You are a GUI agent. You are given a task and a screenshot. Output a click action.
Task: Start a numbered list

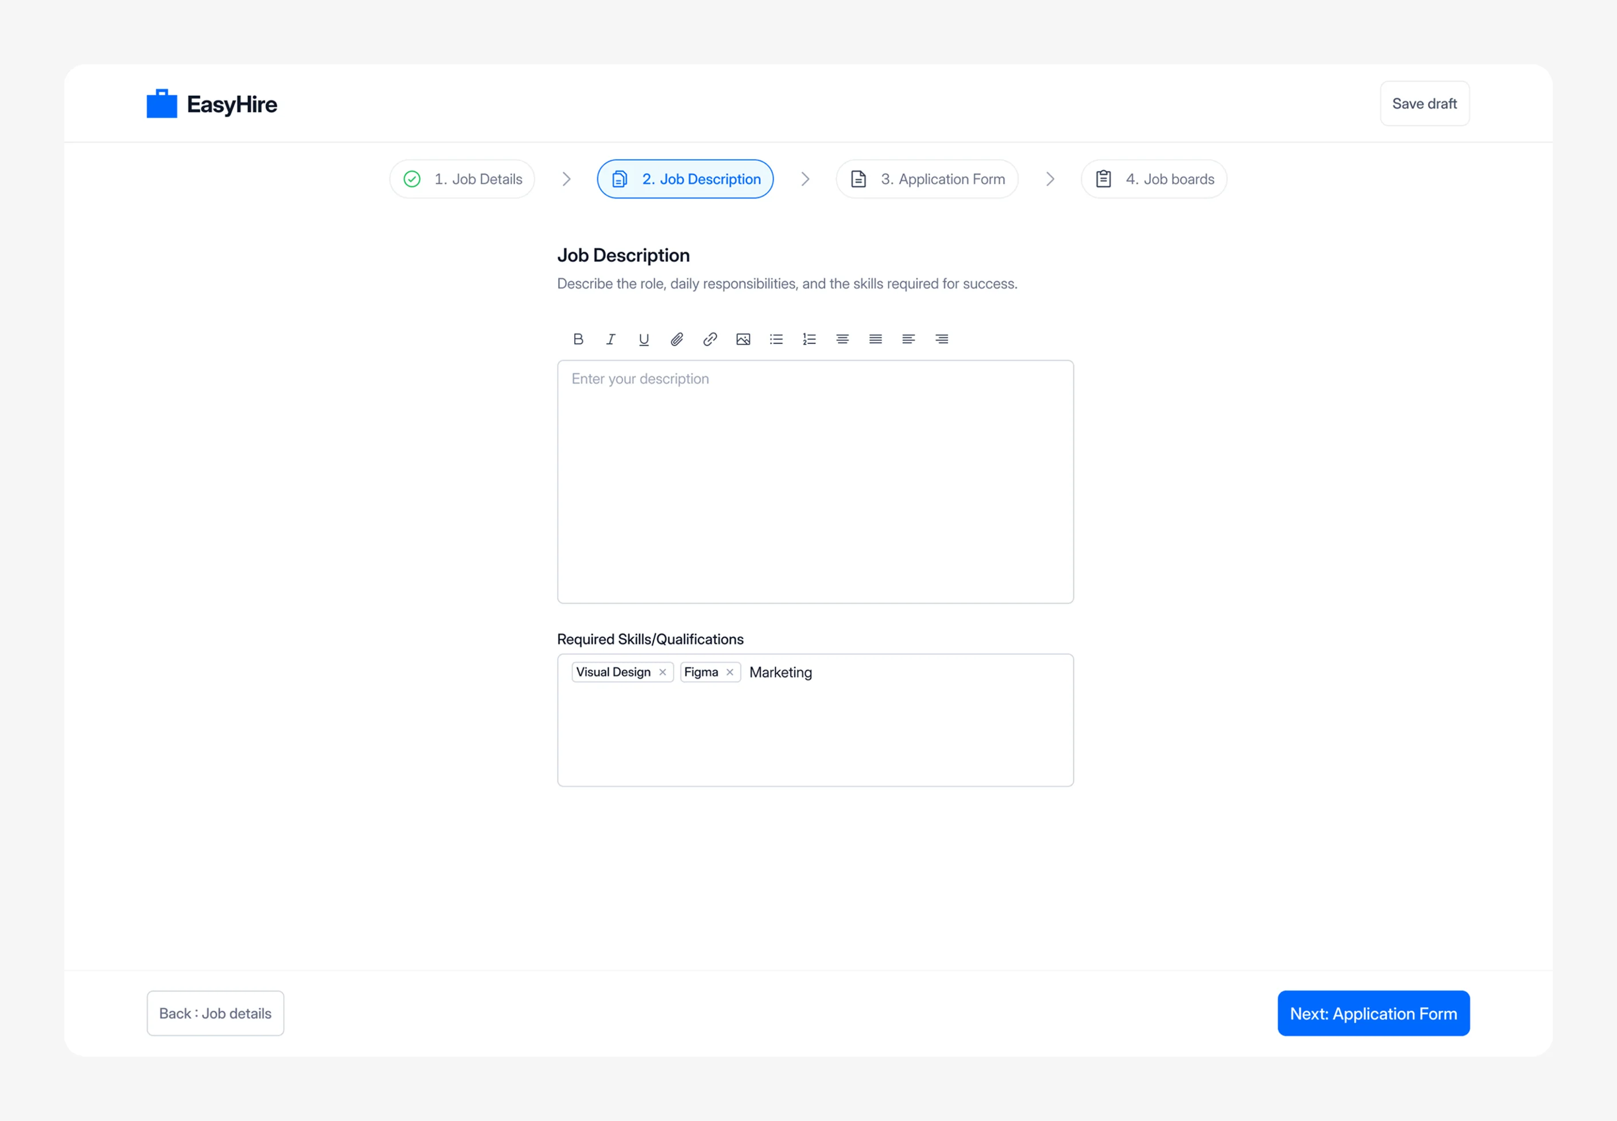click(809, 339)
